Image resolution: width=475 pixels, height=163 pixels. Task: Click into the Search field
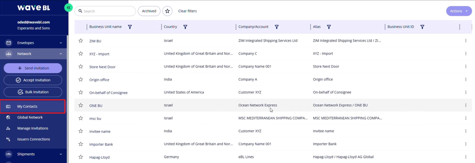pos(107,11)
